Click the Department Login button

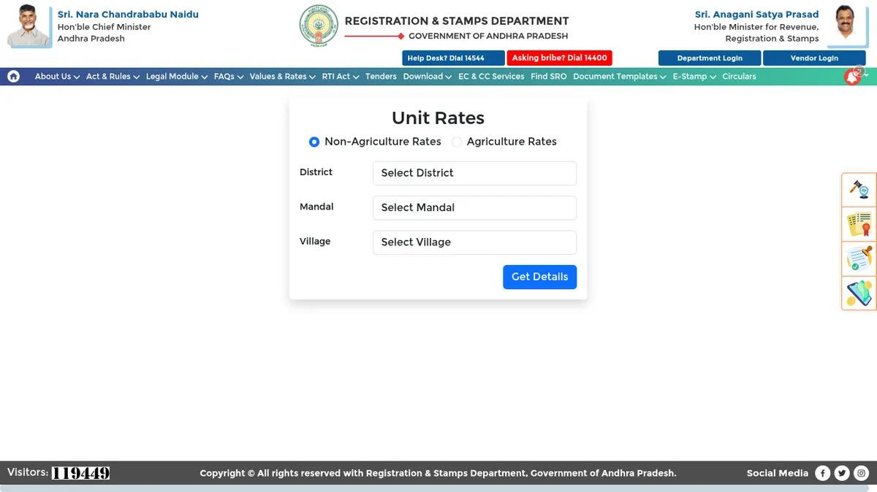click(x=709, y=58)
